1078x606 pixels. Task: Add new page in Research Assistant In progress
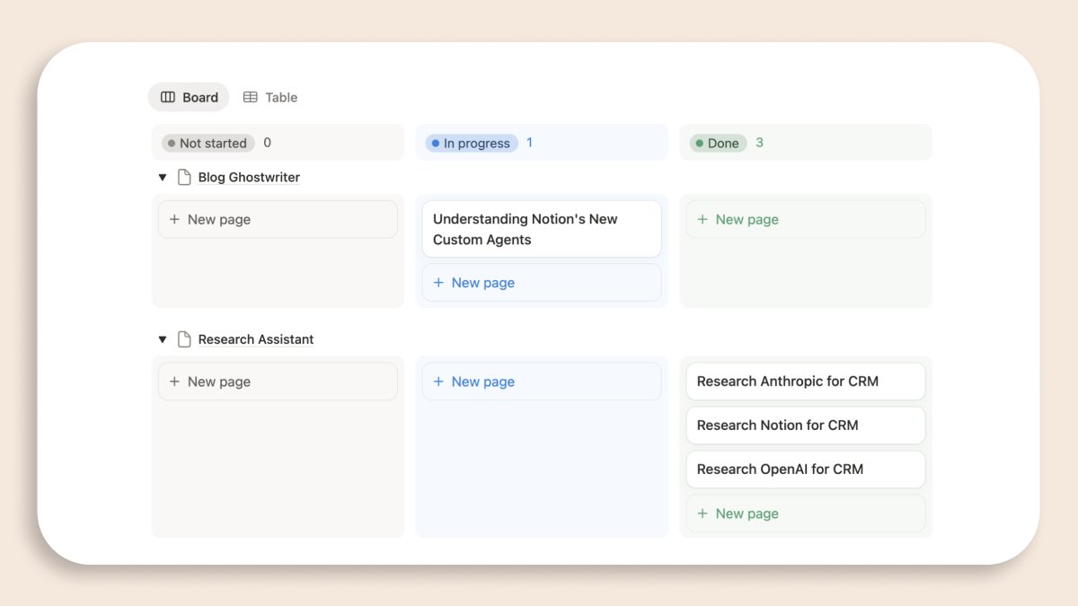pyautogui.click(x=542, y=382)
